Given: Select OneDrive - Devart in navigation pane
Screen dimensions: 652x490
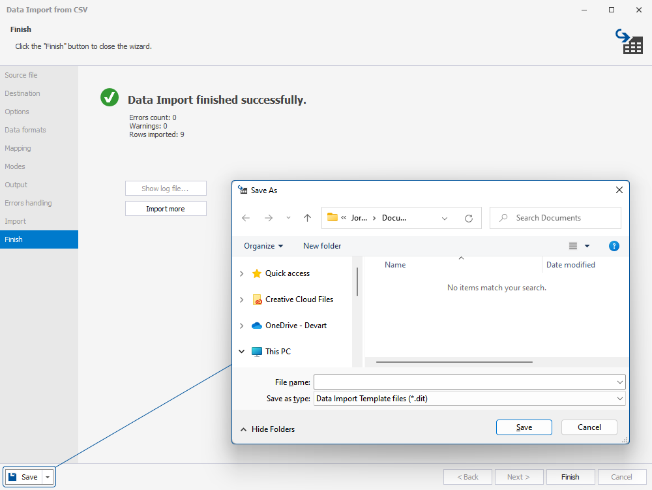Looking at the screenshot, I should pyautogui.click(x=289, y=326).
